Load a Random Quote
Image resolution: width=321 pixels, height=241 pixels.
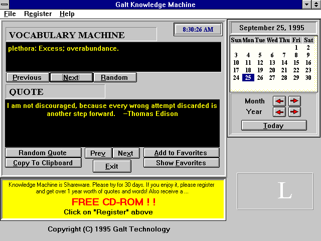pos(43,153)
